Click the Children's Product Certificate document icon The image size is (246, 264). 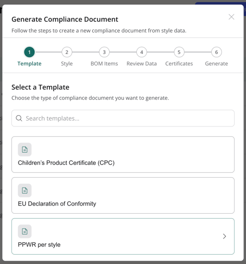point(25,149)
